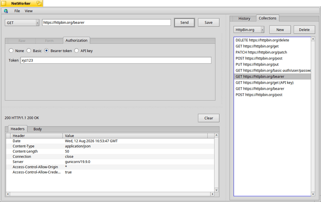321x202 pixels.
Task: Save the current request
Action: [208, 22]
